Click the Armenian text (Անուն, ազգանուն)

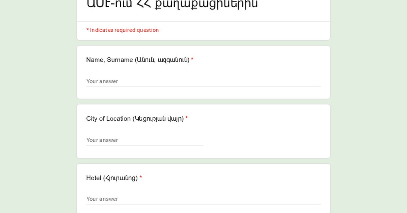pyautogui.click(x=162, y=60)
